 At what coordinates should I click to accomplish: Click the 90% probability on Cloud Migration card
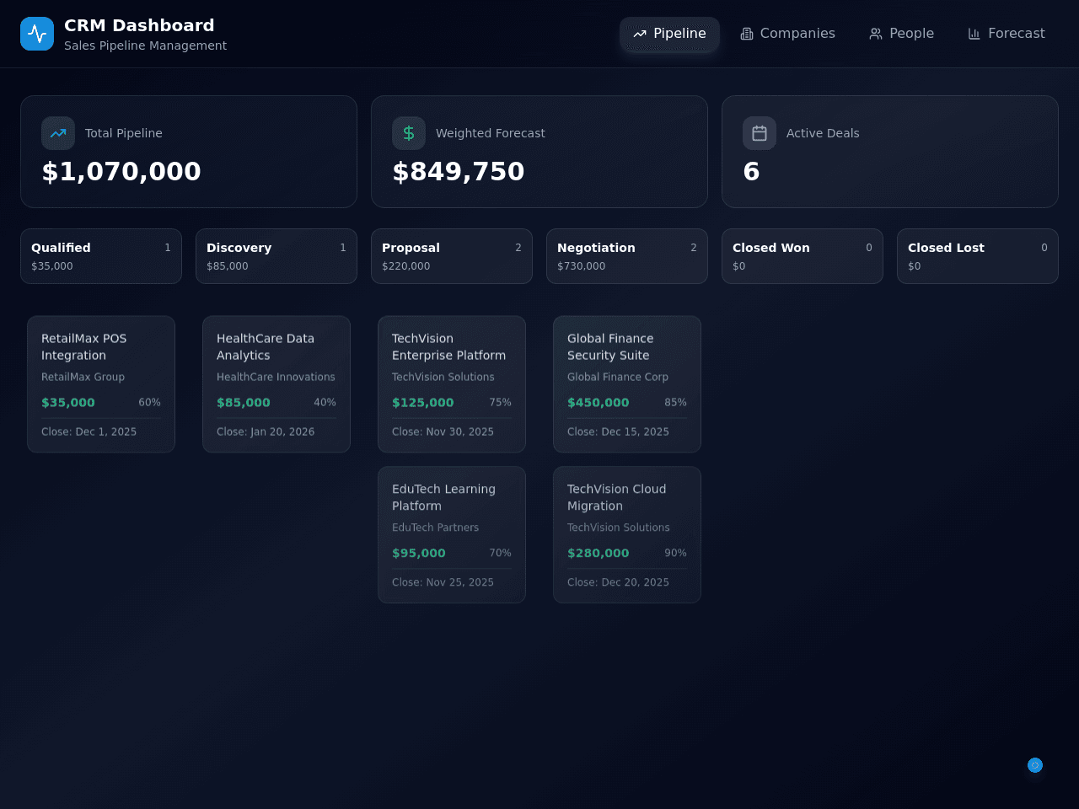pos(676,554)
